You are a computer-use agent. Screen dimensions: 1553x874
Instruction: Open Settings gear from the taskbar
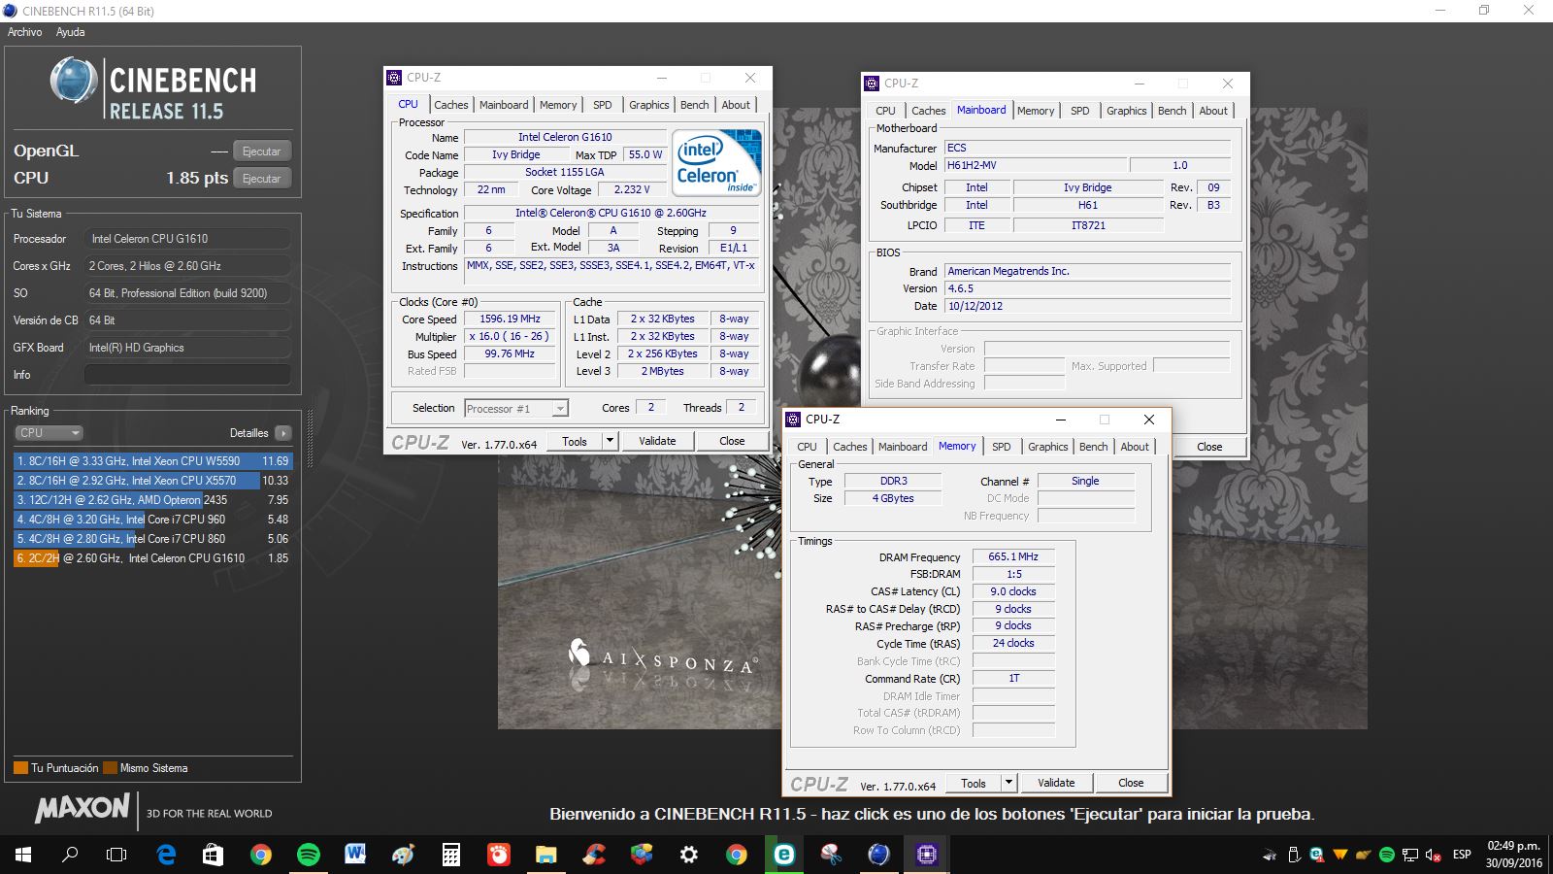688,855
